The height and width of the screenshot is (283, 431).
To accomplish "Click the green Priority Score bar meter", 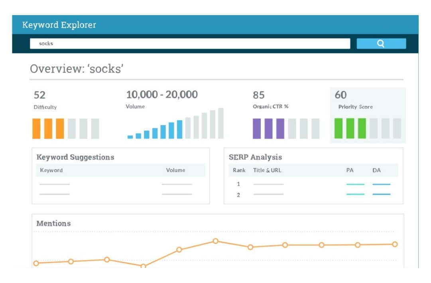I will click(x=368, y=128).
